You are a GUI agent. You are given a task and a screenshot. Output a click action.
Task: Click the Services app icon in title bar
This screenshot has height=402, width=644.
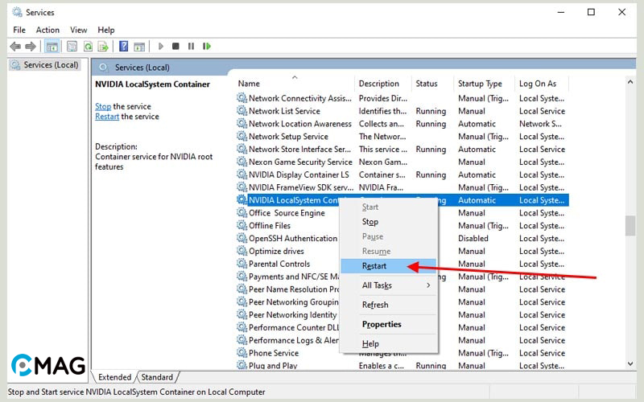point(17,12)
